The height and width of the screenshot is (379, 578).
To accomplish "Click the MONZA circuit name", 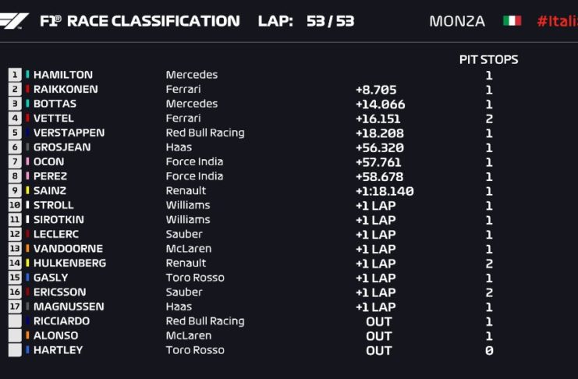I will 457,21.
